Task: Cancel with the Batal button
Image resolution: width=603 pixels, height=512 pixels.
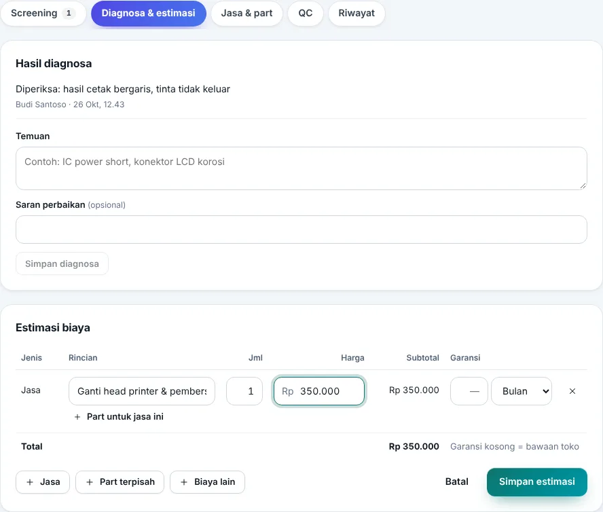Action: point(457,481)
